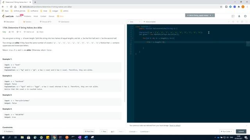Image resolution: width=250 pixels, height=140 pixels.
Task: Switch to the Submissions tab
Action: [x=64, y=22]
